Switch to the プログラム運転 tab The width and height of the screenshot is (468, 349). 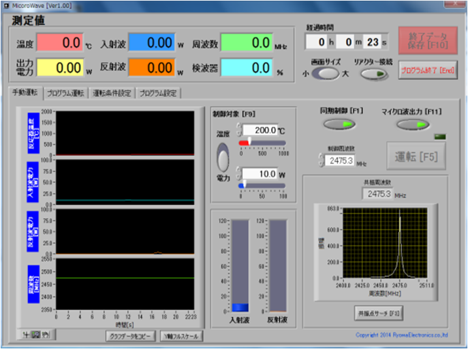66,93
